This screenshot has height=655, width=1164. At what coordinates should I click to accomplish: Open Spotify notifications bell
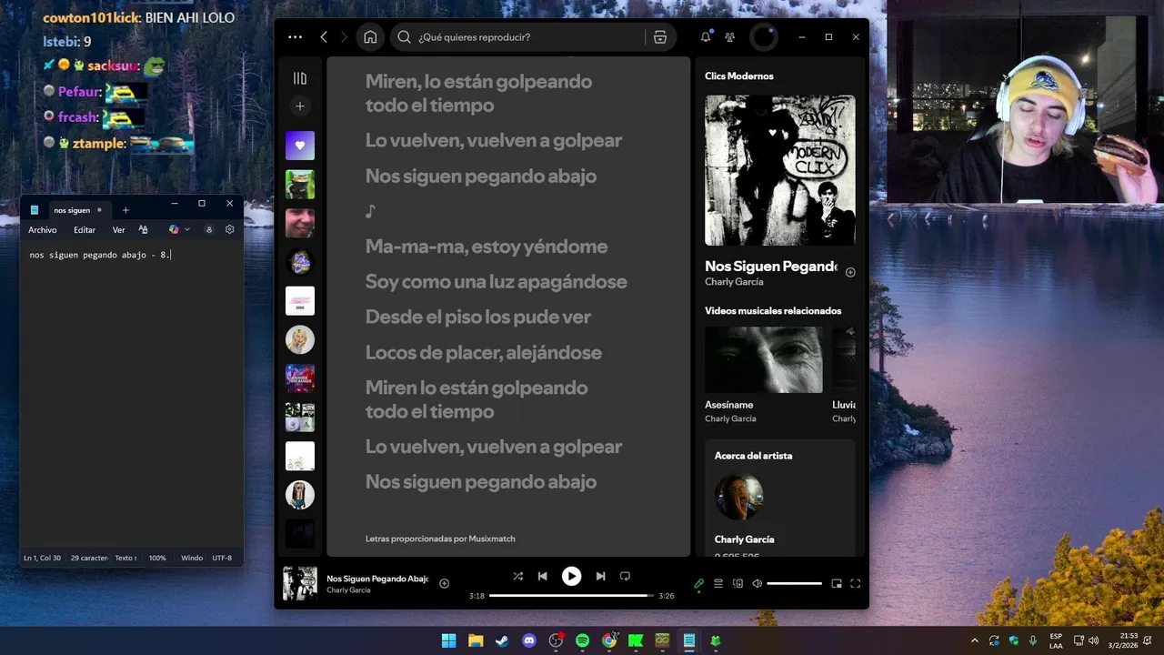pyautogui.click(x=706, y=37)
